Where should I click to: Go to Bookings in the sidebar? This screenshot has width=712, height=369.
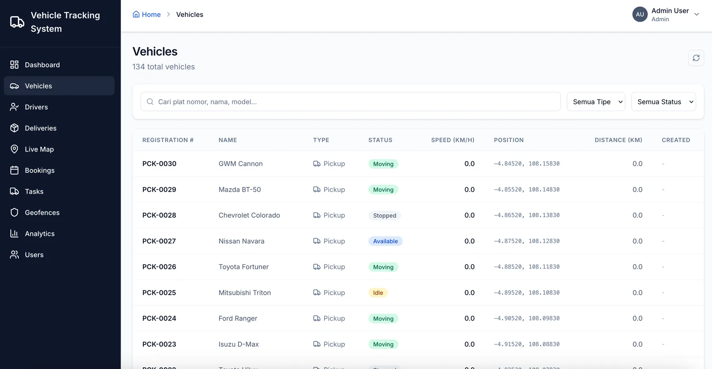(x=59, y=170)
